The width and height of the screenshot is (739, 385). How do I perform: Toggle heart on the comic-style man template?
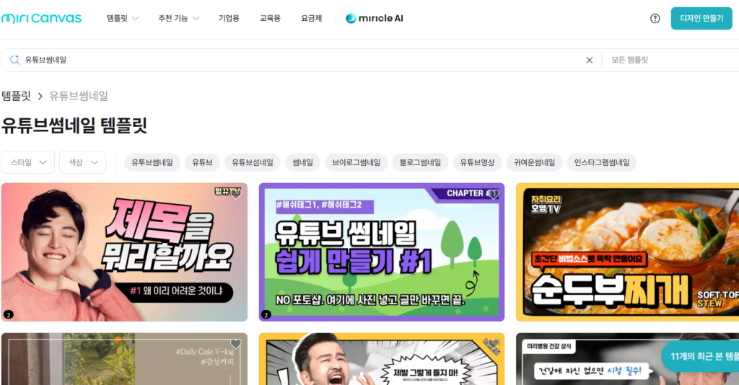point(493,344)
